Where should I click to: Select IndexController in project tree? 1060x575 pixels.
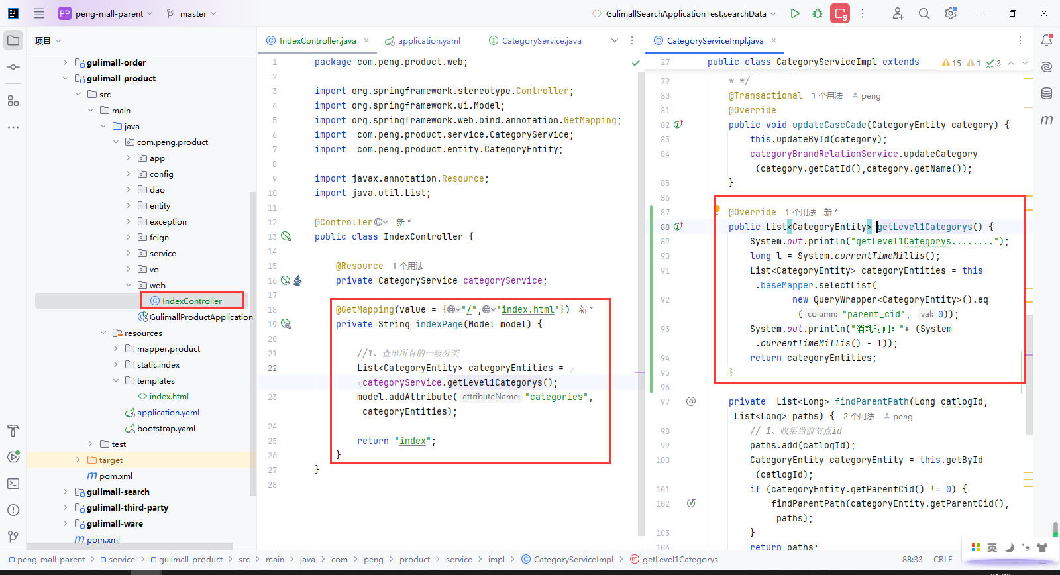191,301
